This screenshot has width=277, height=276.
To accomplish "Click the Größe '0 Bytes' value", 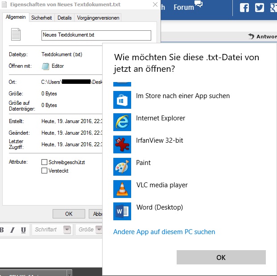I will click(x=49, y=94).
